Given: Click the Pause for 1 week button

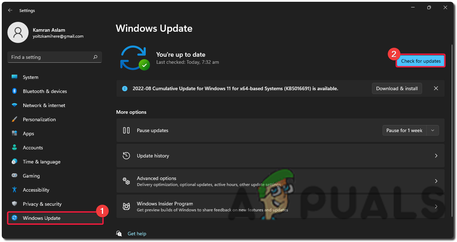Looking at the screenshot, I should click(404, 130).
